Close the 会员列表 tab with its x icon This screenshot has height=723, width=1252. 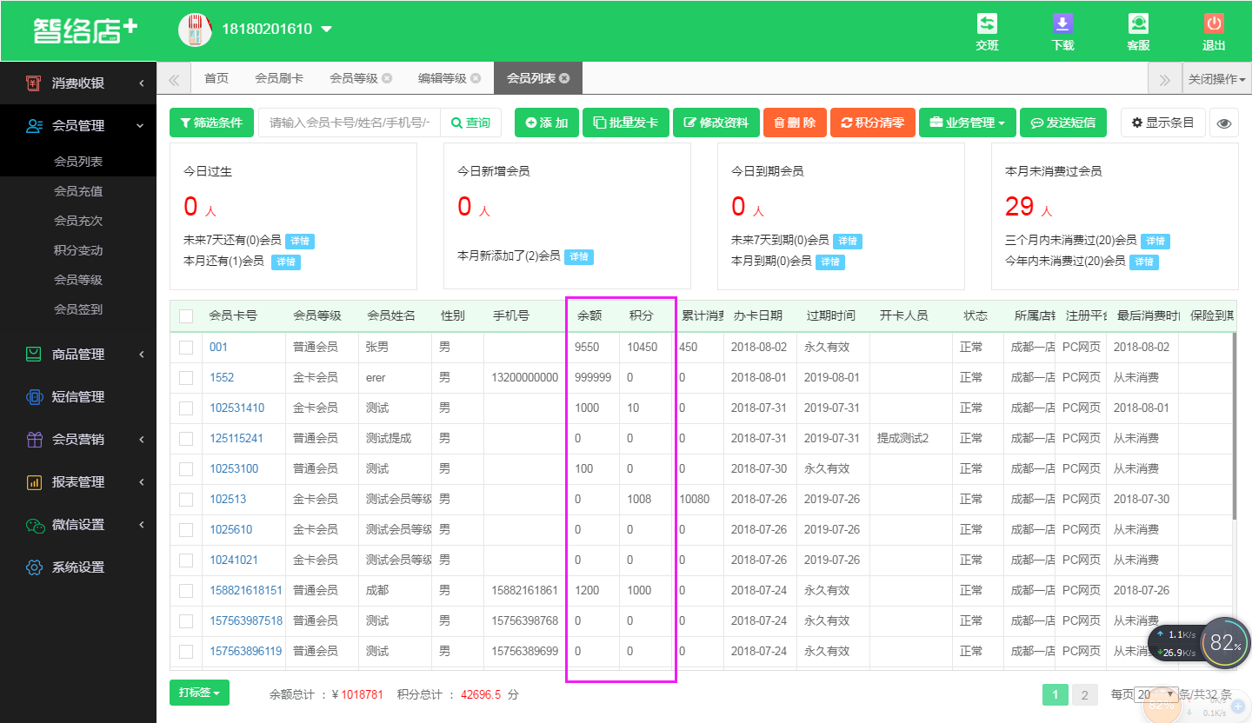[x=564, y=78]
